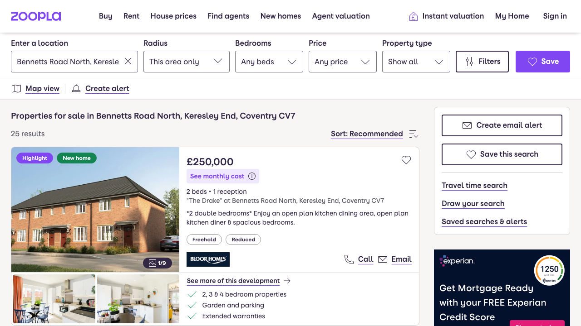Click the photo count icon showing 1/9
Image resolution: width=581 pixels, height=326 pixels.
click(158, 263)
